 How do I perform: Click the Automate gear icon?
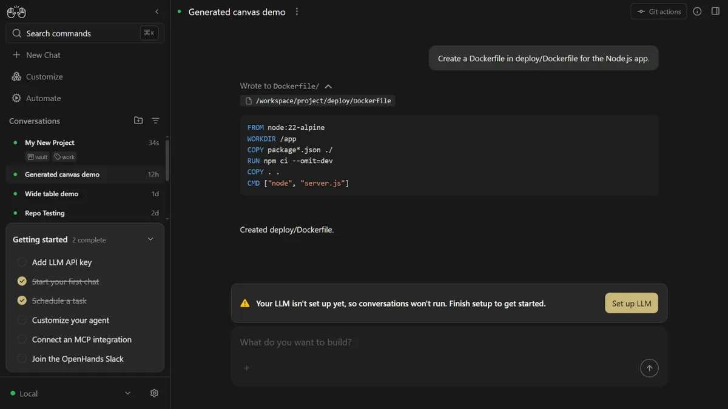coord(16,98)
